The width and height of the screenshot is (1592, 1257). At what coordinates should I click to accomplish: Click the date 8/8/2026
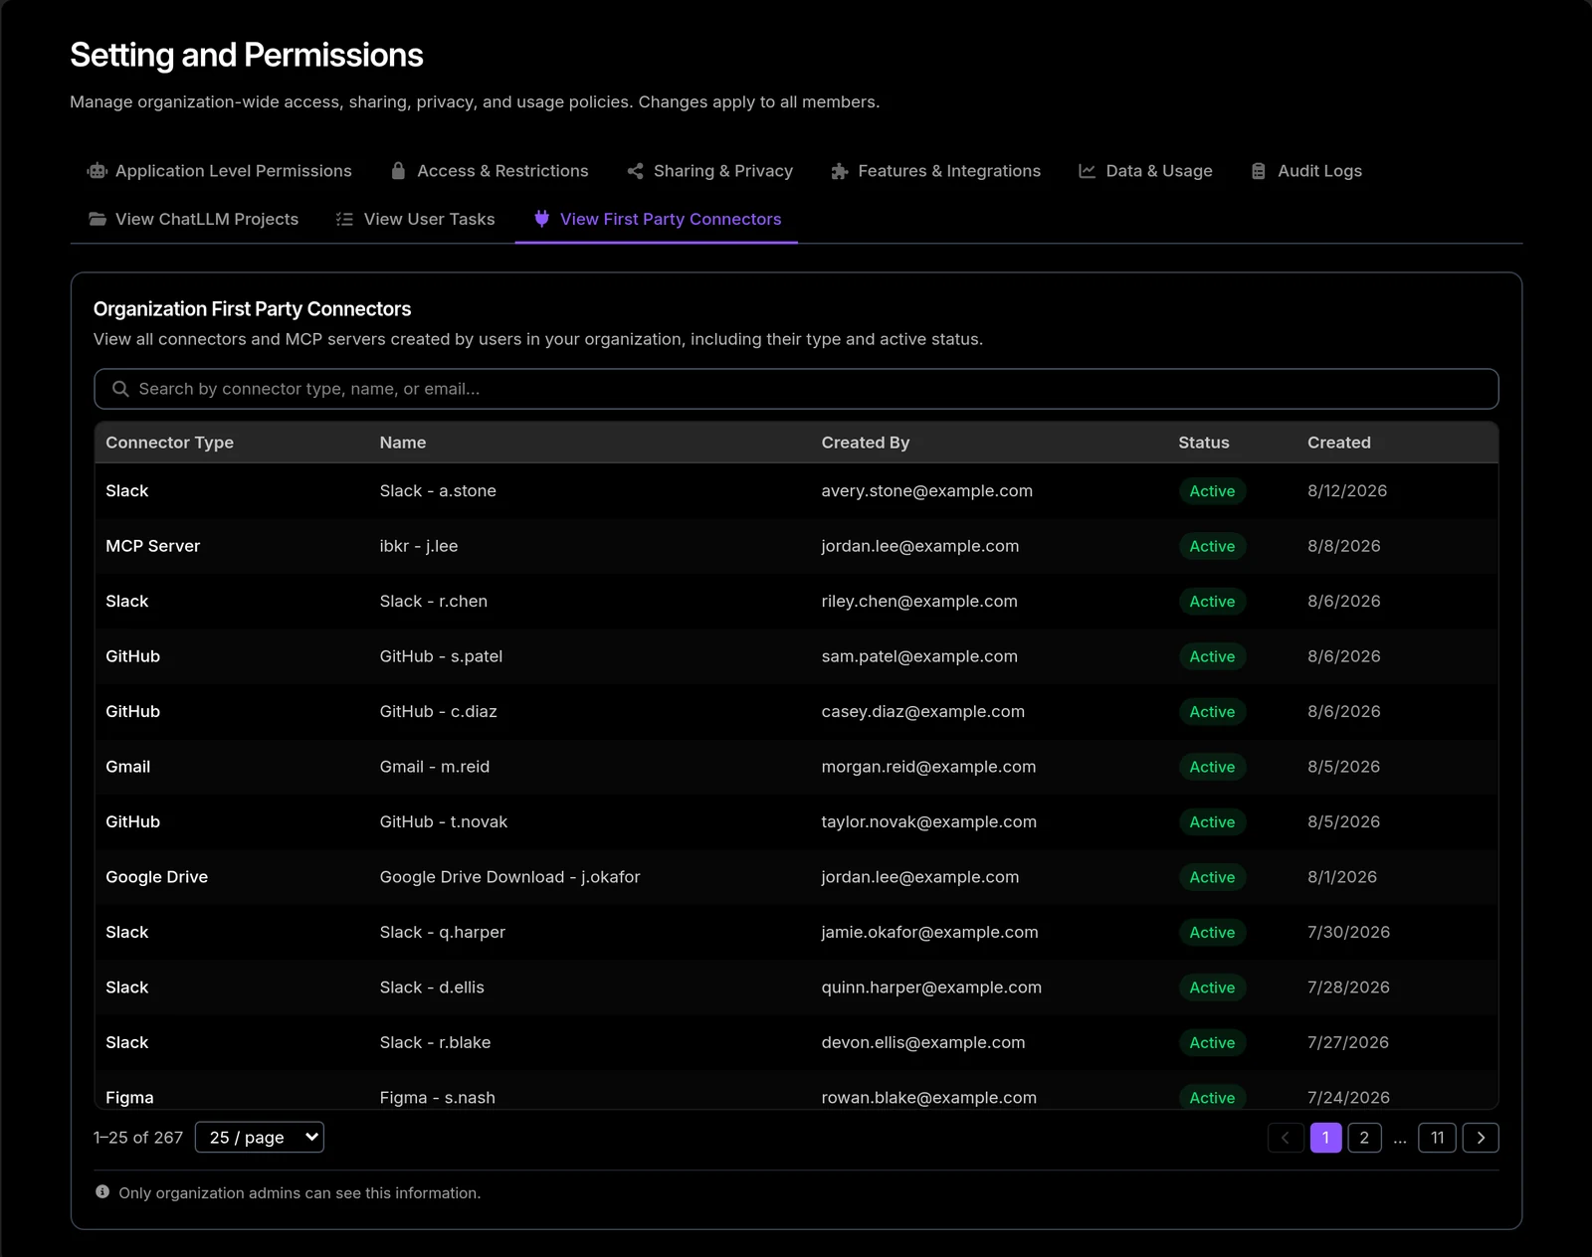(1344, 546)
